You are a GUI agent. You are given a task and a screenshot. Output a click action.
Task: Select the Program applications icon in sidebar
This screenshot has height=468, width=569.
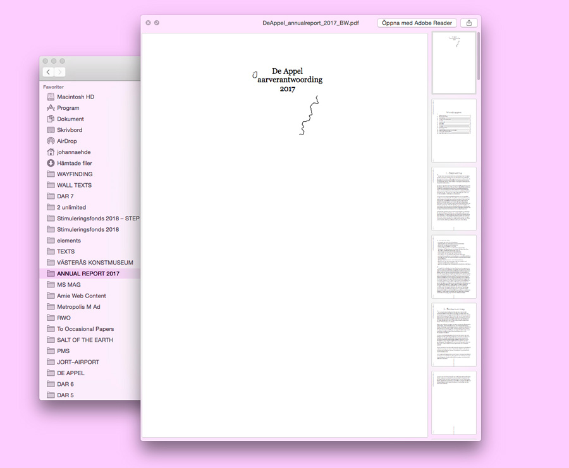point(51,107)
